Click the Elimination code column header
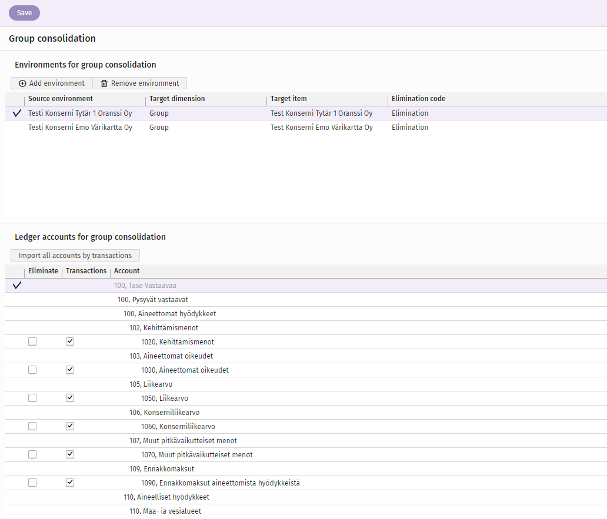The height and width of the screenshot is (519, 607). coord(418,99)
